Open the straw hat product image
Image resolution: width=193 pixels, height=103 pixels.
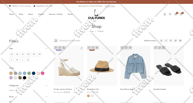tap(102, 66)
